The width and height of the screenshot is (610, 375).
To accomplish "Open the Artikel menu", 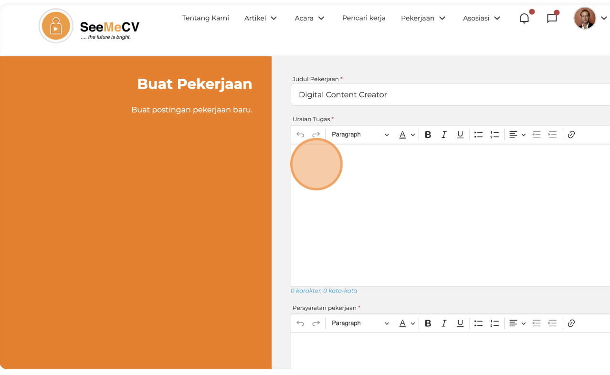I will point(261,18).
